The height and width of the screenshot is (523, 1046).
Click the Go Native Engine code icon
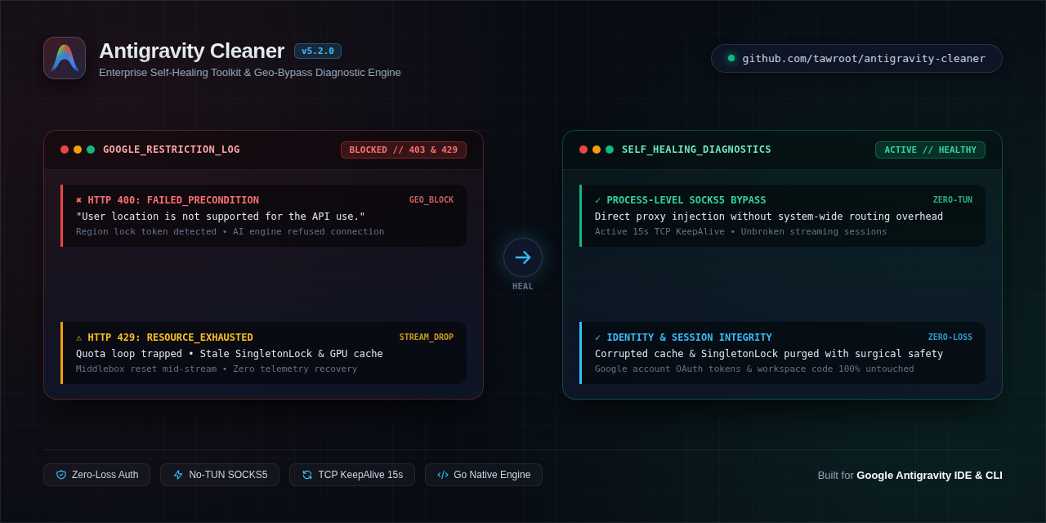click(443, 475)
